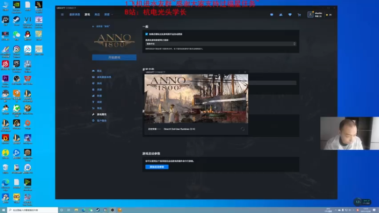Open the Recycle Bin on desktop
The height and width of the screenshot is (213, 379).
point(5,169)
